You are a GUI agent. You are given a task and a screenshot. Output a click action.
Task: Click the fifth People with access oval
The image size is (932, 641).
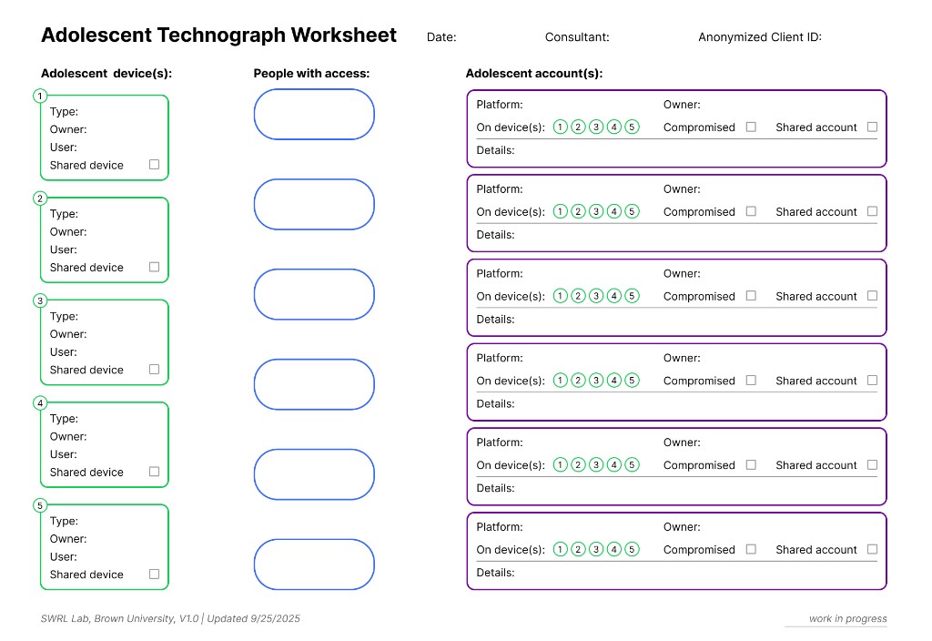coord(314,474)
